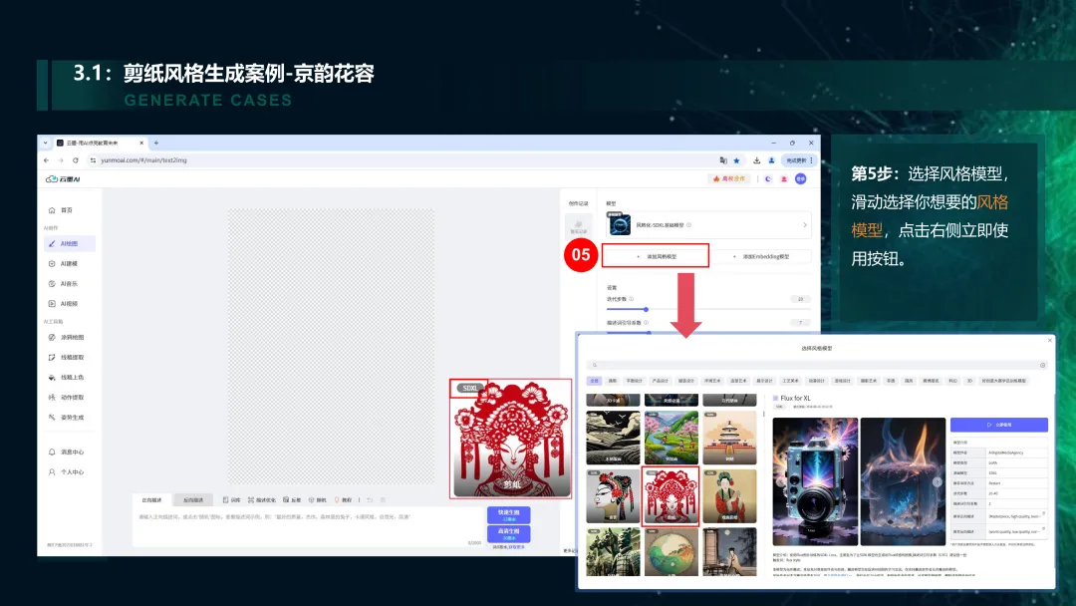Click the style model dialog search field
Screen dimensions: 1076x606
817,365
